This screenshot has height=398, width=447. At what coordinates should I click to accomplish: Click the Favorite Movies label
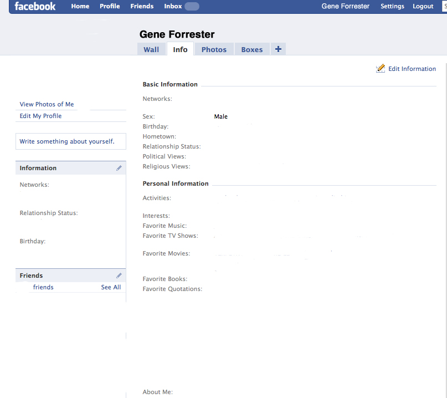[166, 253]
